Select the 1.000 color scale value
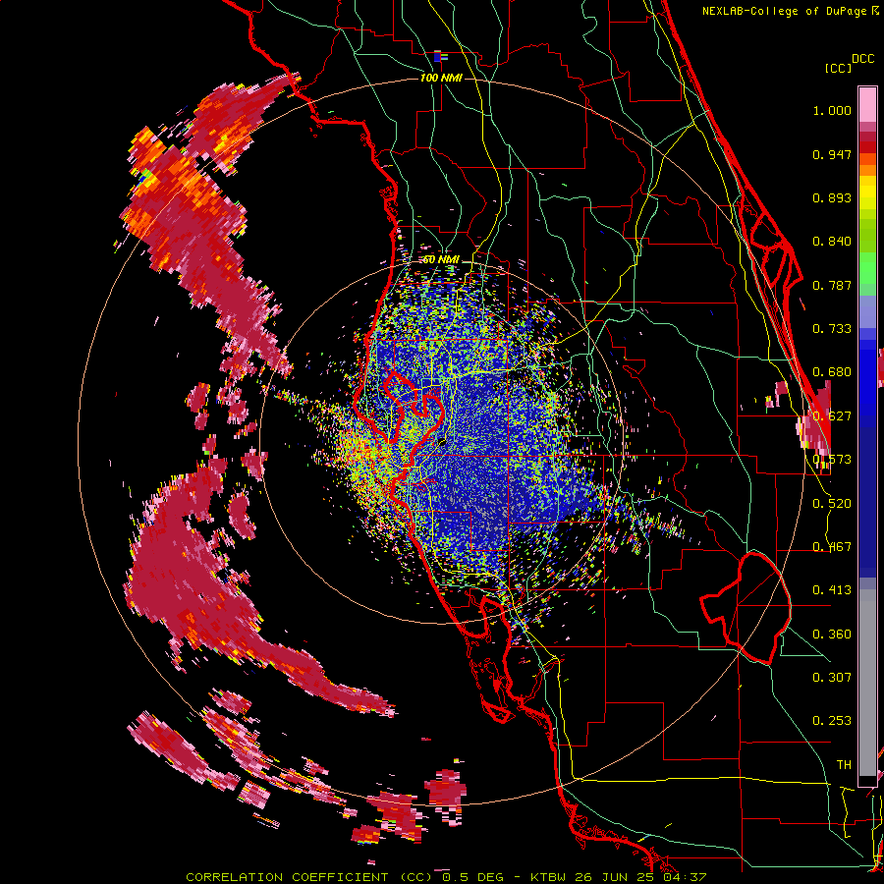The height and width of the screenshot is (884, 884). point(832,110)
